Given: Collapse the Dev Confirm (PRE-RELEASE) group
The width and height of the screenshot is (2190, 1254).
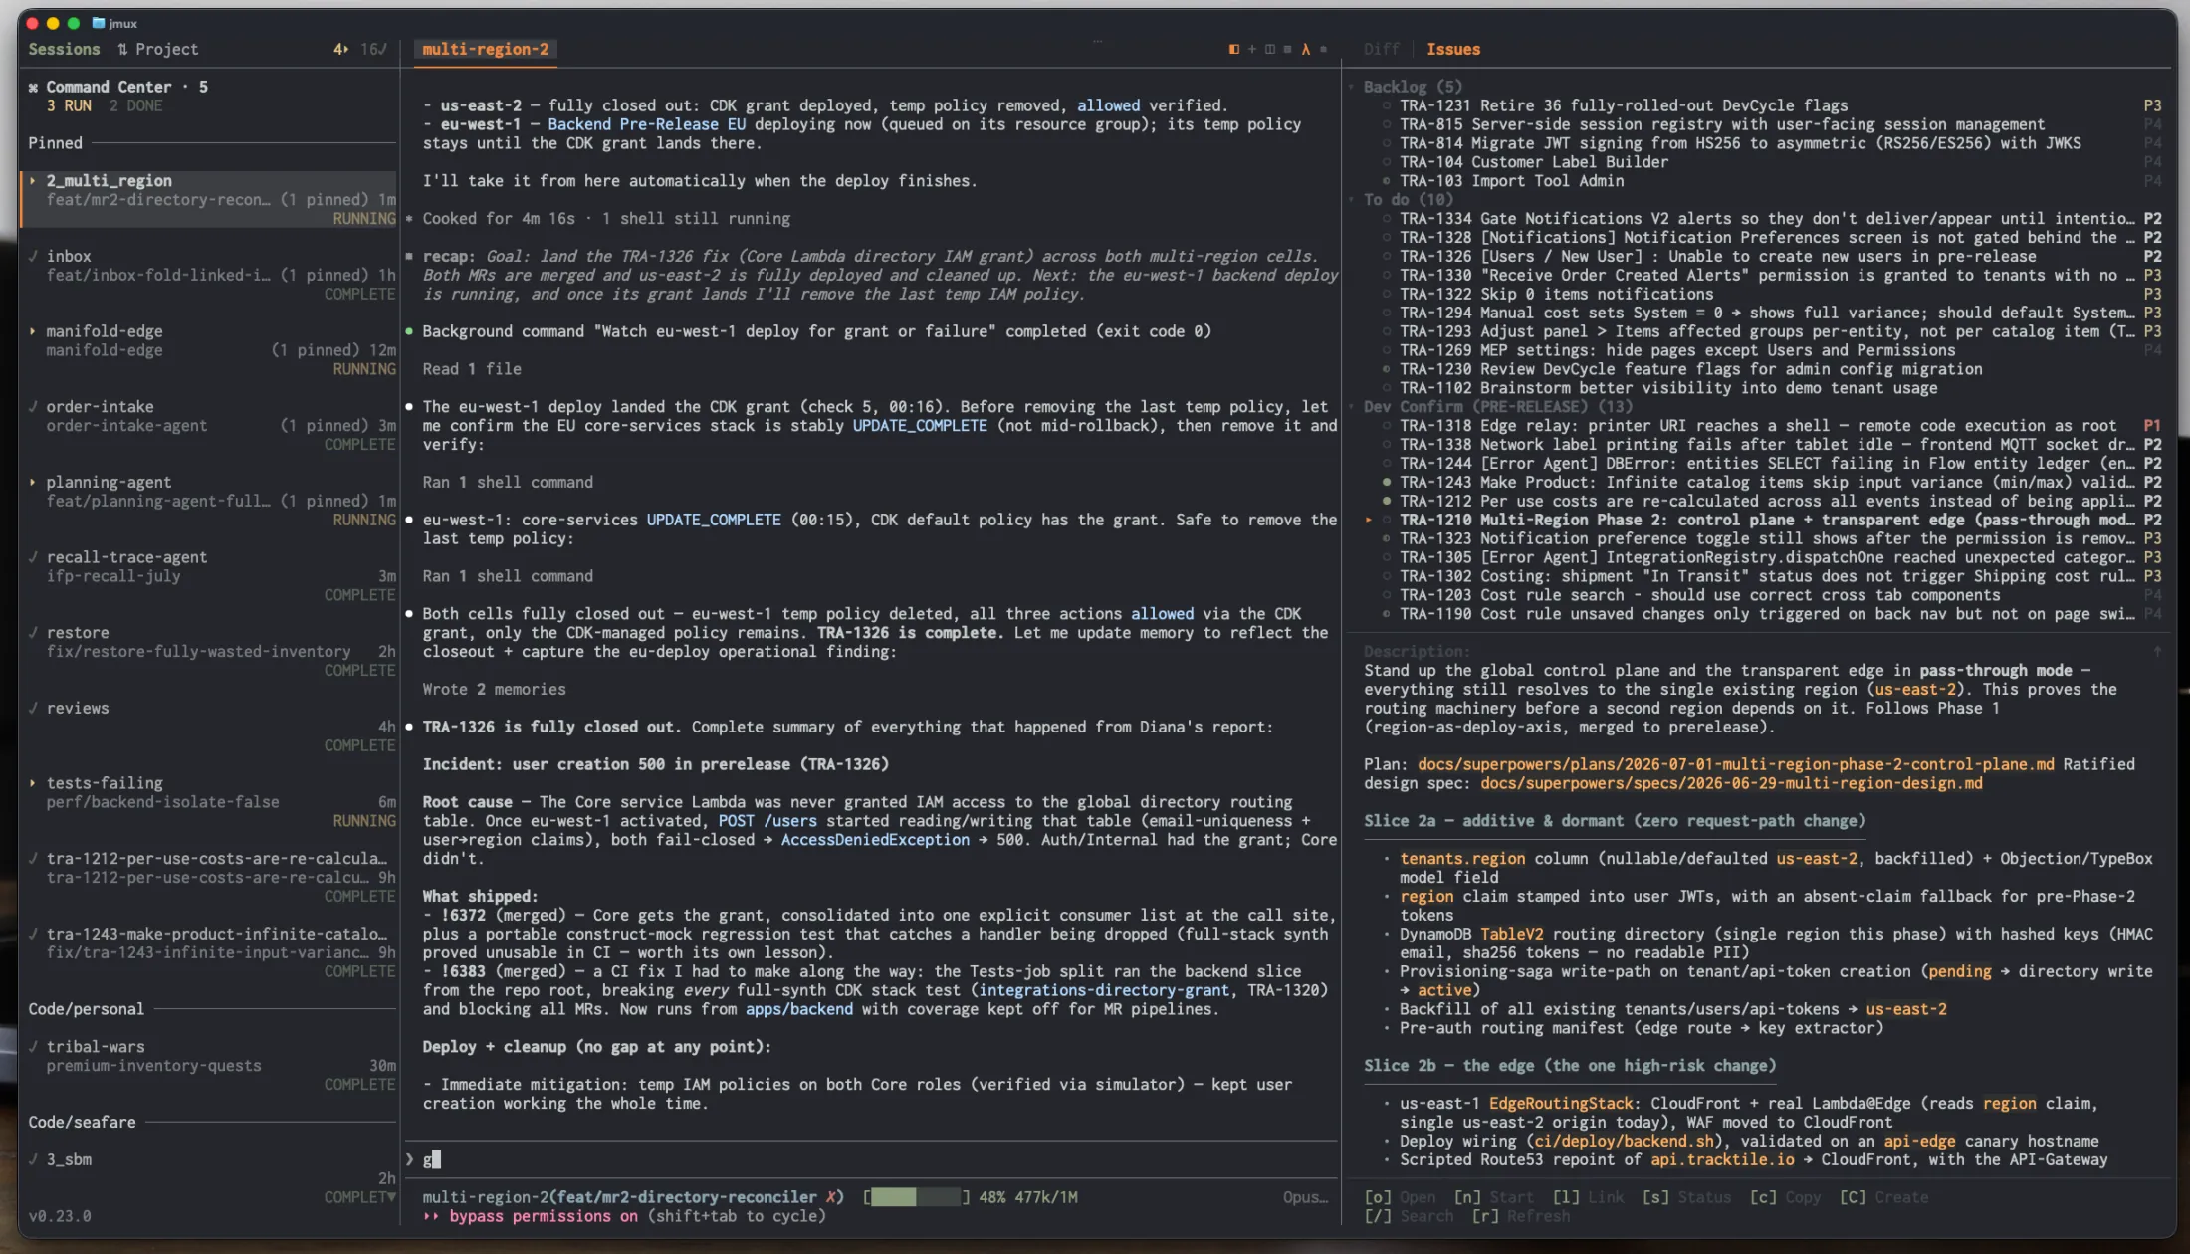Looking at the screenshot, I should coord(1352,406).
